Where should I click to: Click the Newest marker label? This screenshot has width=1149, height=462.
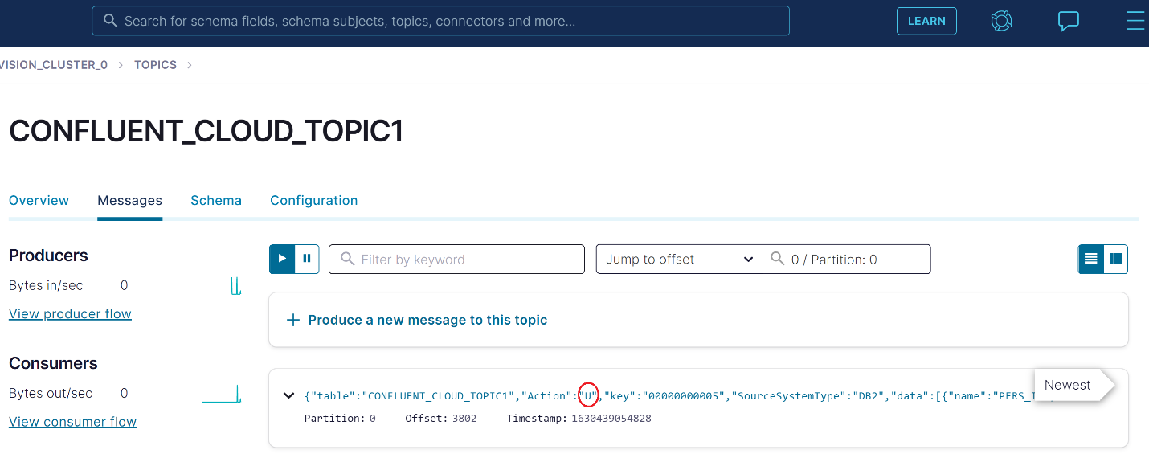coord(1067,385)
